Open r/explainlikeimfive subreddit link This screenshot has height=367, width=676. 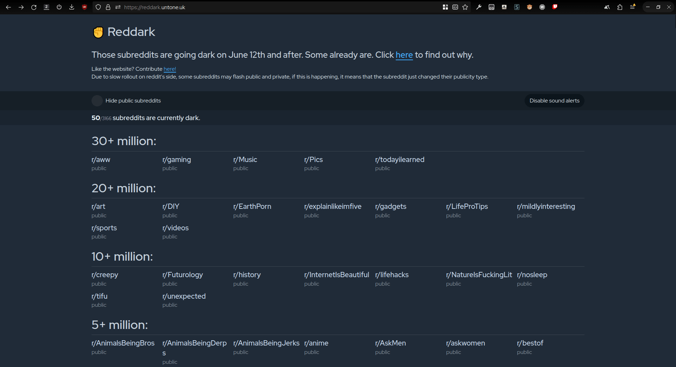coord(333,206)
